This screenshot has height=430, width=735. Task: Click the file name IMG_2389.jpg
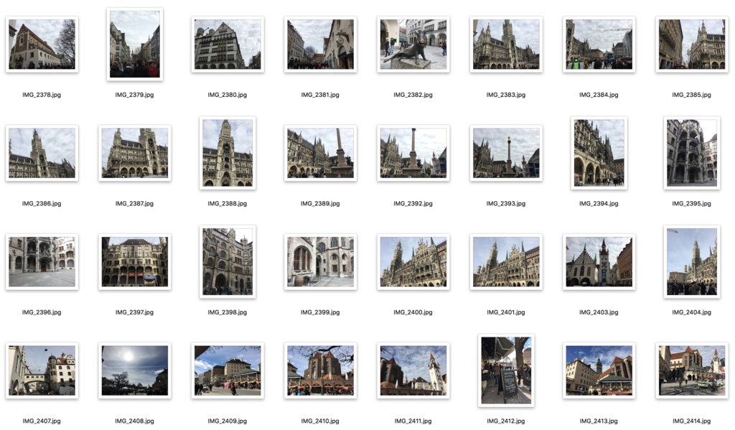coord(320,203)
